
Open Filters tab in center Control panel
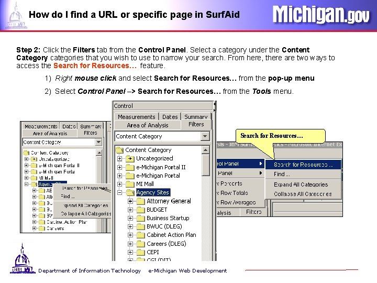[x=196, y=124]
